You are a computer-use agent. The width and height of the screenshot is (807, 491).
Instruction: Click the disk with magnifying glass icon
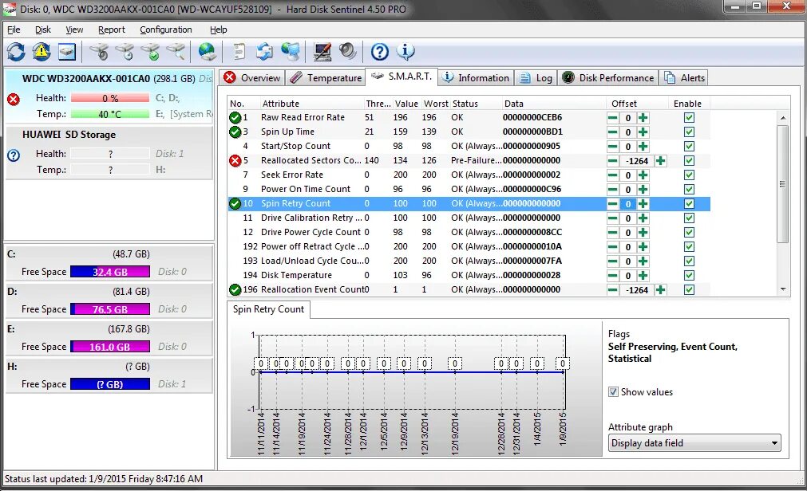coord(176,52)
